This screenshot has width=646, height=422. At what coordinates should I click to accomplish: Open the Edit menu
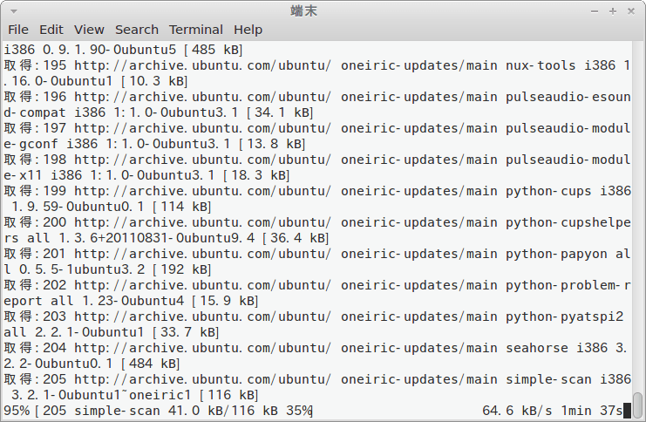[51, 30]
